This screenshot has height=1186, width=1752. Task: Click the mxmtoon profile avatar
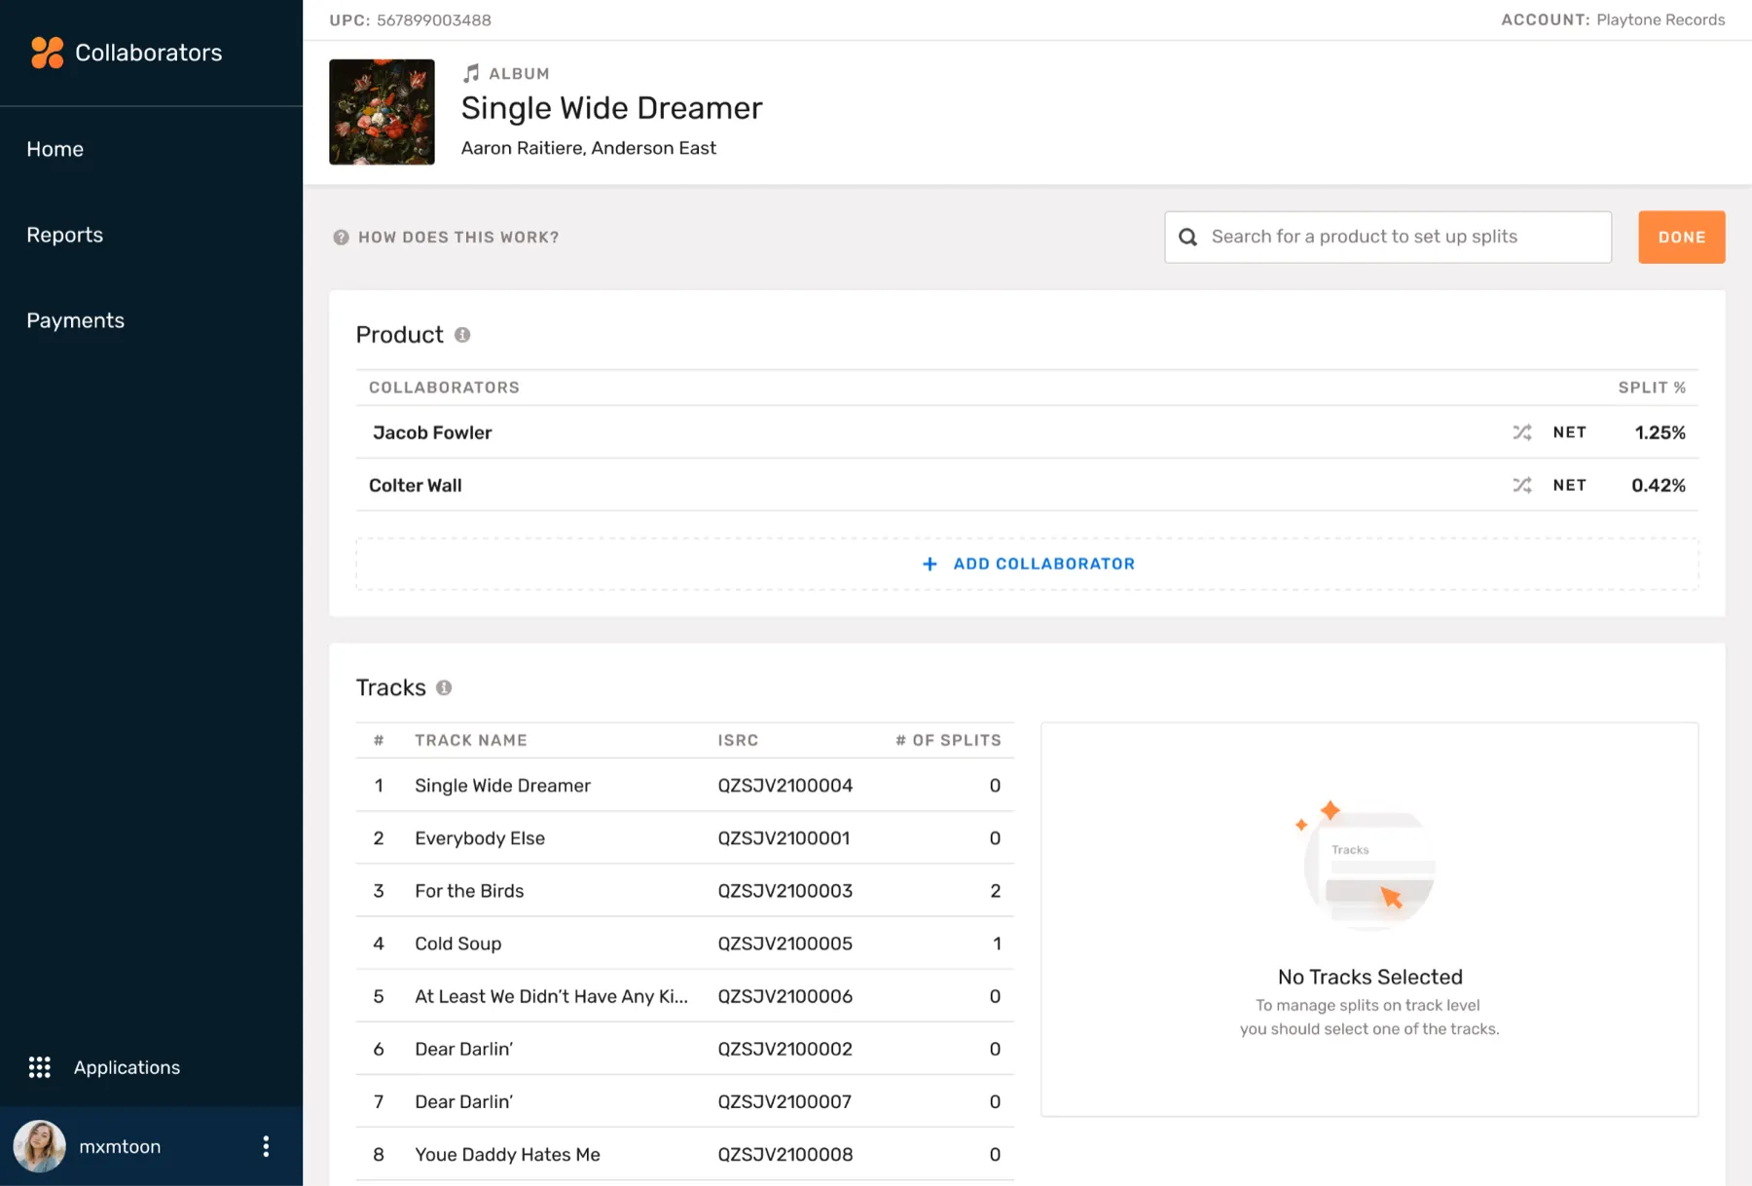tap(40, 1146)
